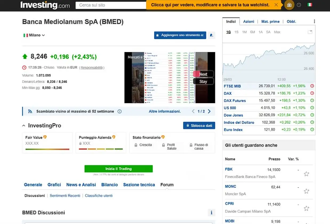Click the Investing.com logo
Screen dimensions: 330x224
[45, 5]
